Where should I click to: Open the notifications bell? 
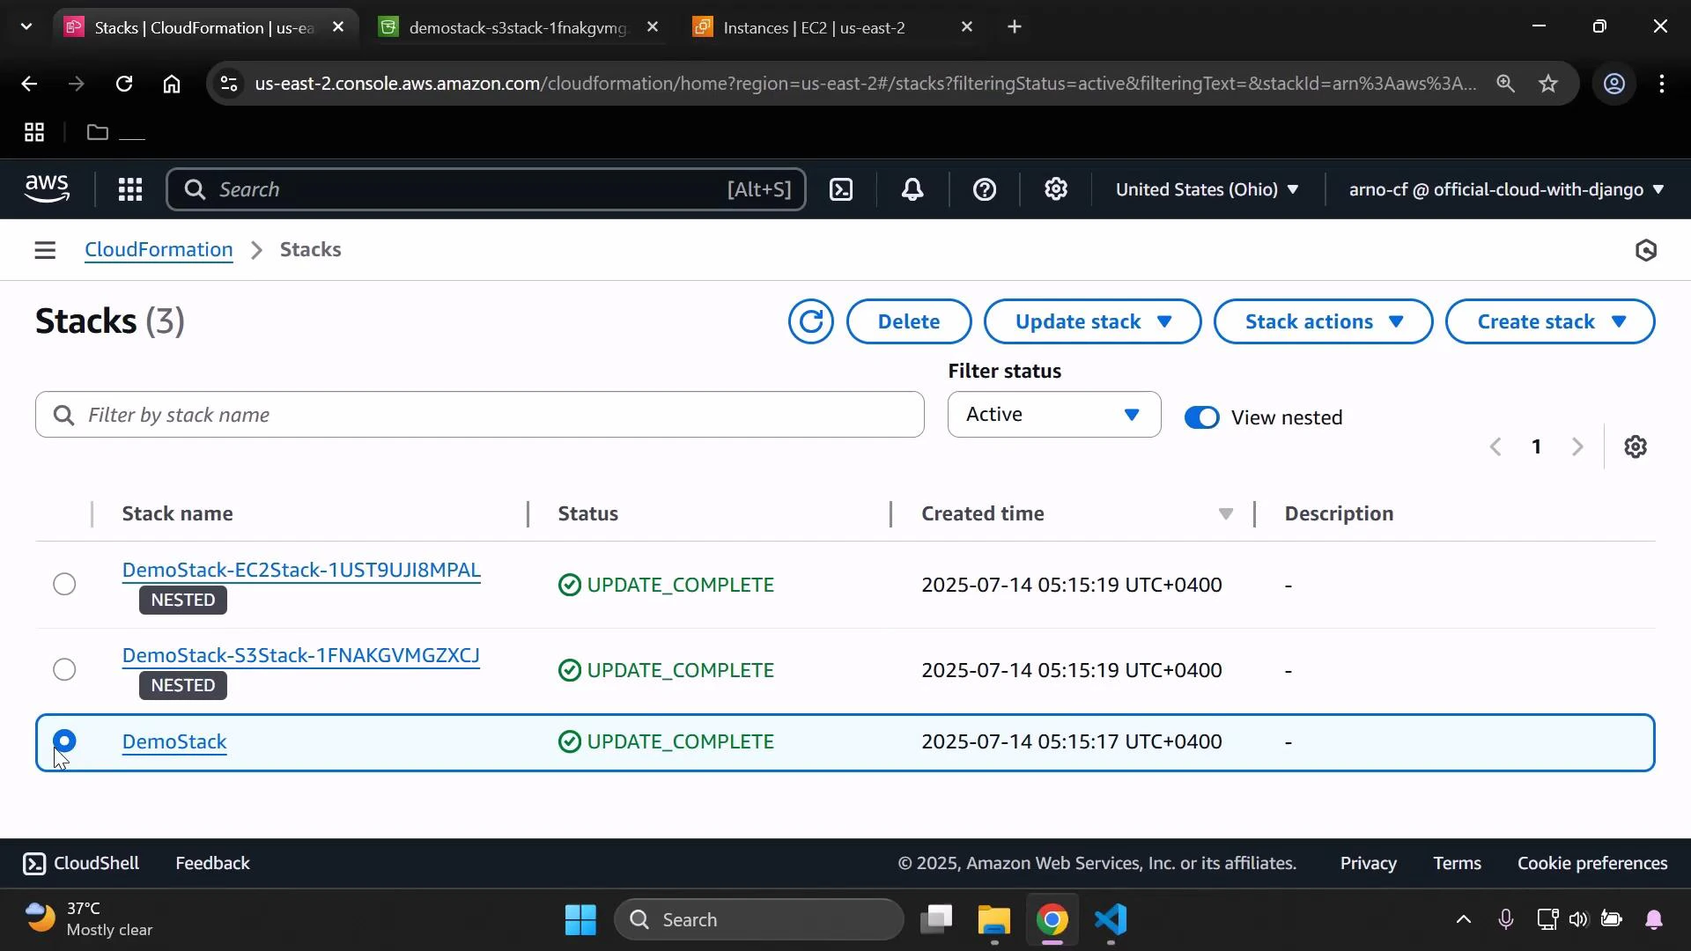[x=912, y=189]
